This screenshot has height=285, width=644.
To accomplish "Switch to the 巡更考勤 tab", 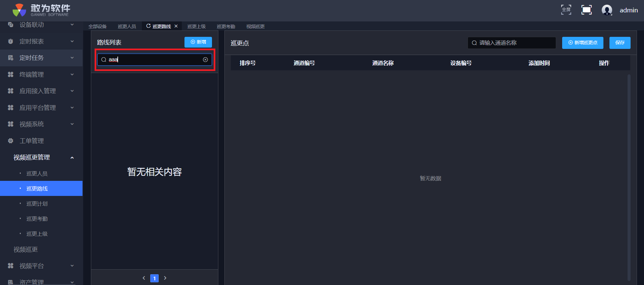I will point(226,26).
